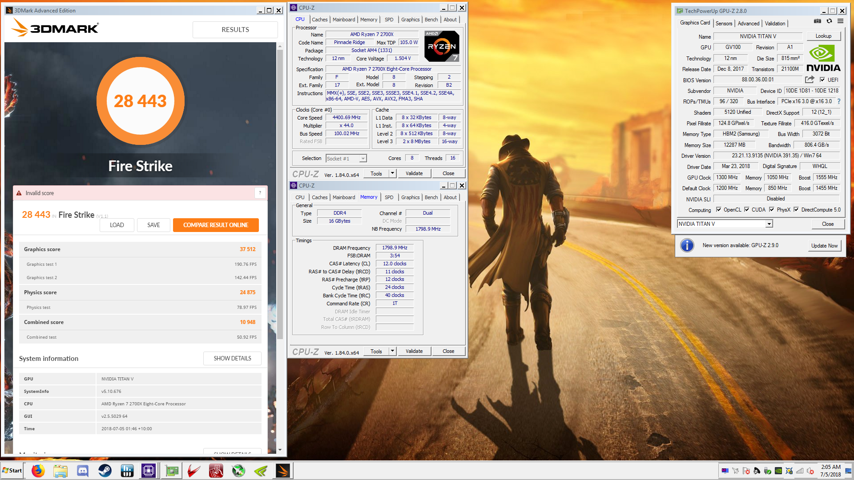Click the RESULTS button in 3DMark
Viewport: 854px width, 480px height.
pyautogui.click(x=235, y=29)
